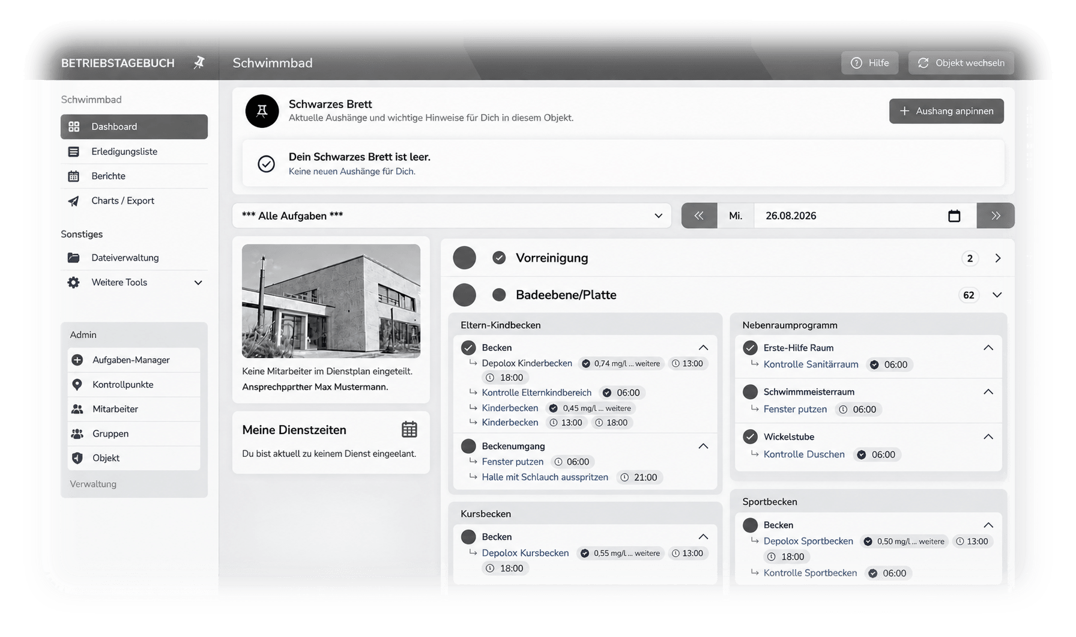This screenshot has width=1076, height=637.
Task: Click the Erledigungsliste list icon
Action: [74, 151]
